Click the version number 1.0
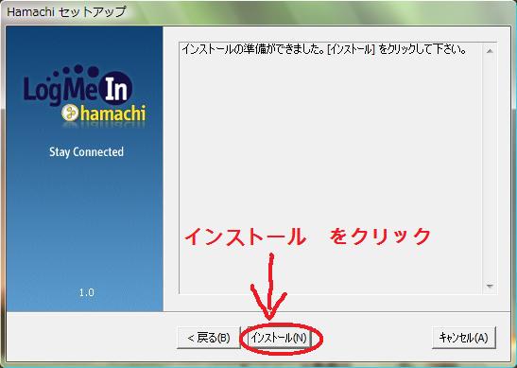Viewport: 517px width, 368px height. [86, 292]
